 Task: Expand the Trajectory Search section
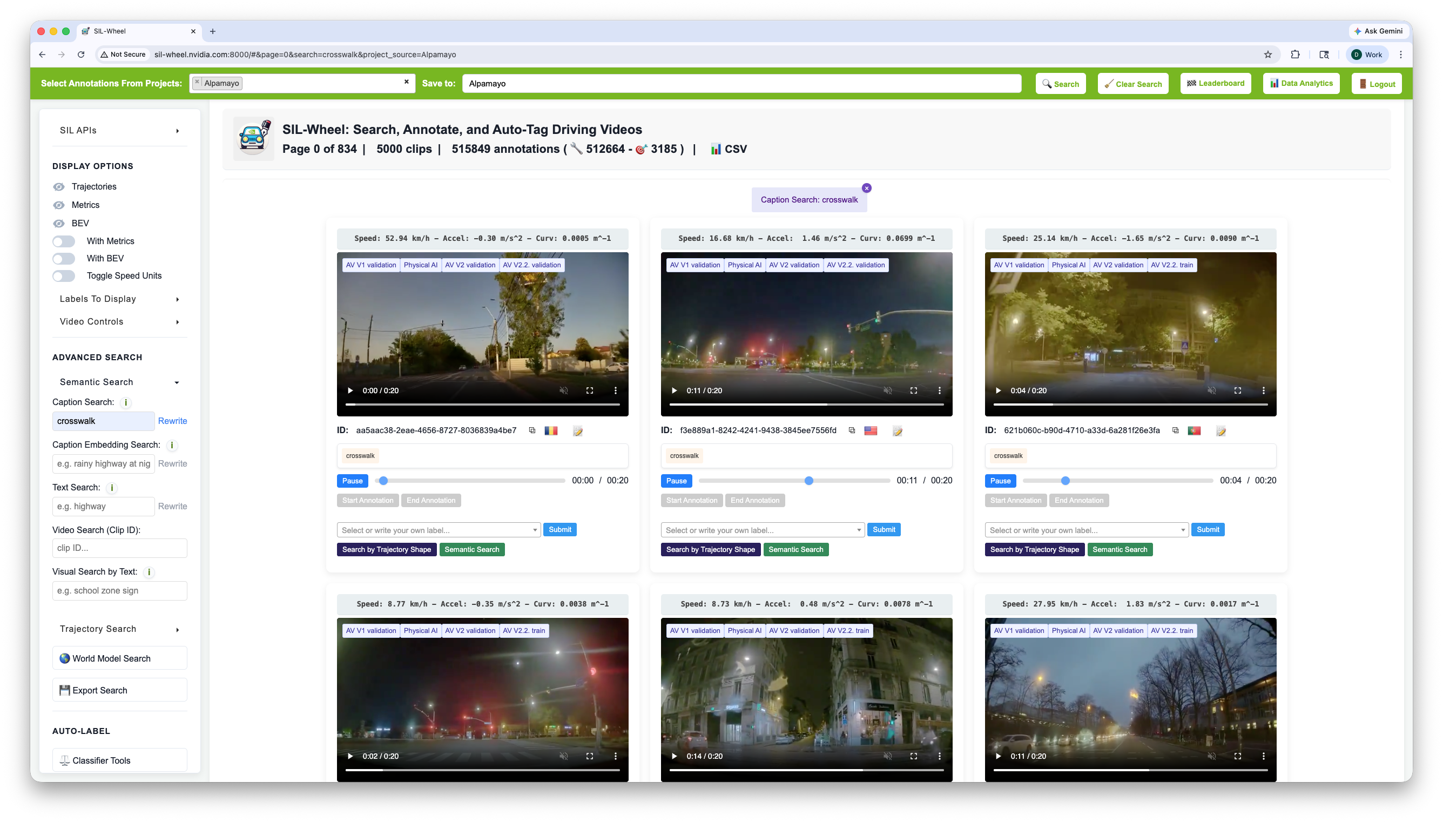(x=120, y=630)
